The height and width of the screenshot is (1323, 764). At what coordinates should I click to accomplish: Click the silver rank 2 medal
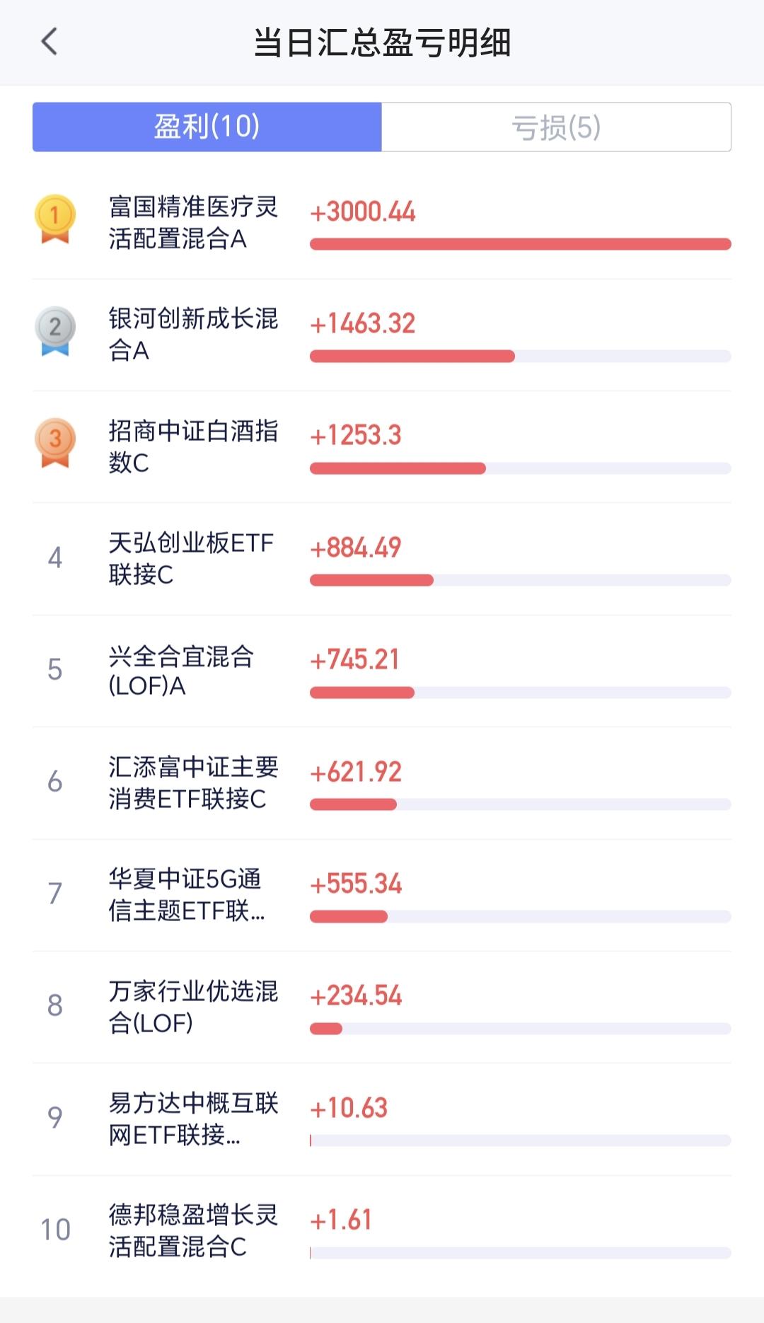pos(55,331)
